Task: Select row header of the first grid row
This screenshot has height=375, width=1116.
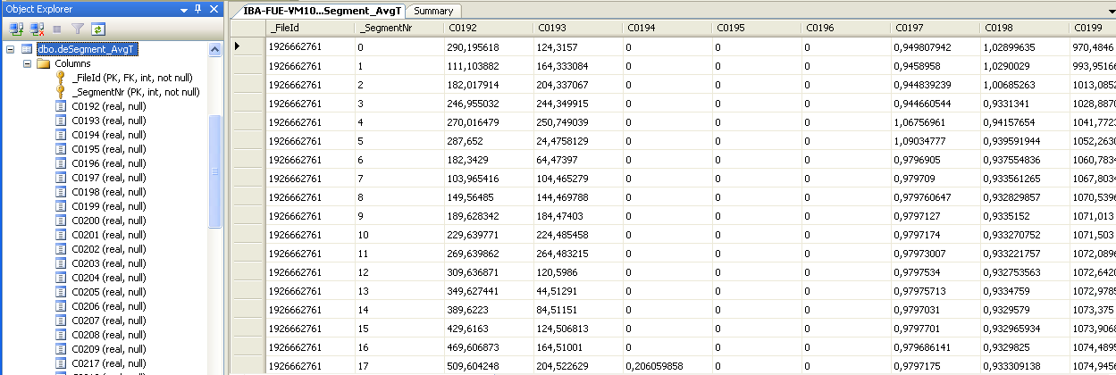Action: pyautogui.click(x=248, y=46)
